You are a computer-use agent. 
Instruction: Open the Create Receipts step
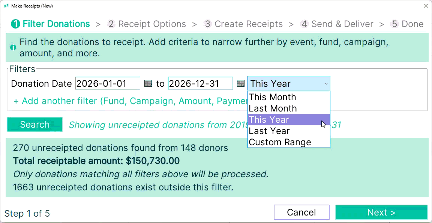(x=249, y=24)
